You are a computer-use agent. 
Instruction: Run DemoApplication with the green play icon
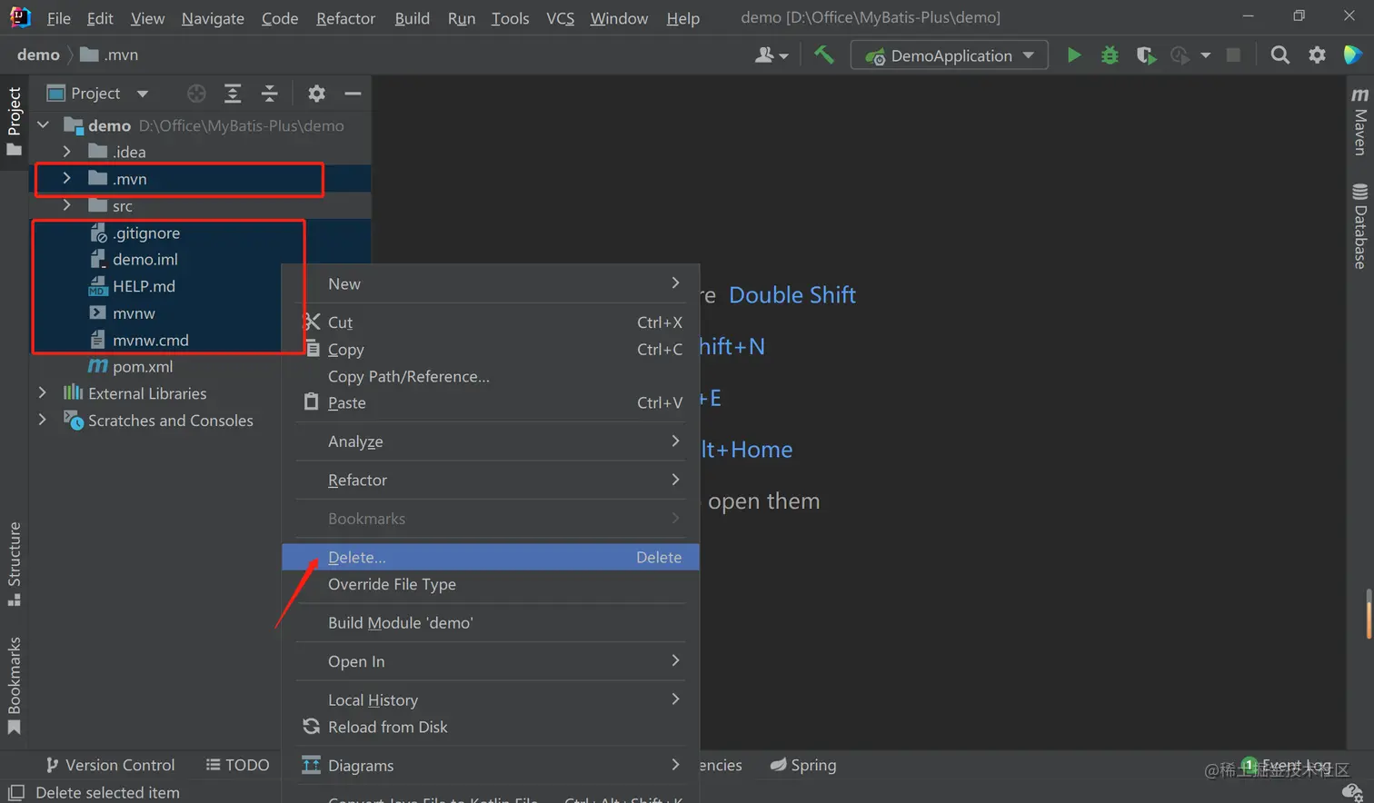(1074, 55)
